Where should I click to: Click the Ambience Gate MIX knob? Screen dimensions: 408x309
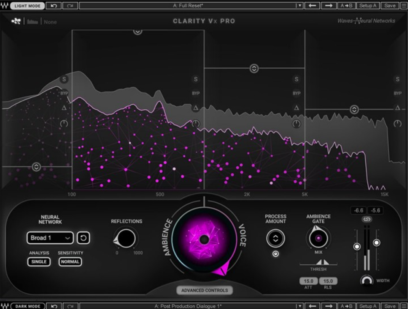318,238
